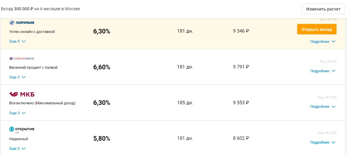Image resolution: width=347 pixels, height=155 pixels.
Task: Click the MKB bank logo
Action: click(22, 94)
